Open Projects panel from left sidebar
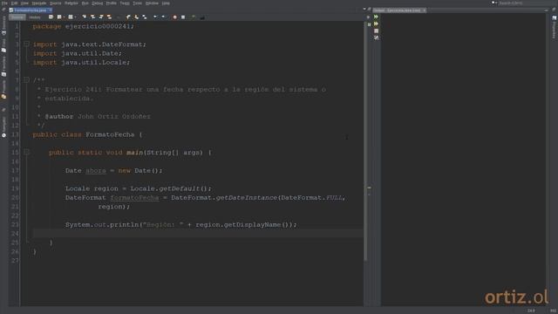Screen dimensions: 558x314 pos(3,90)
